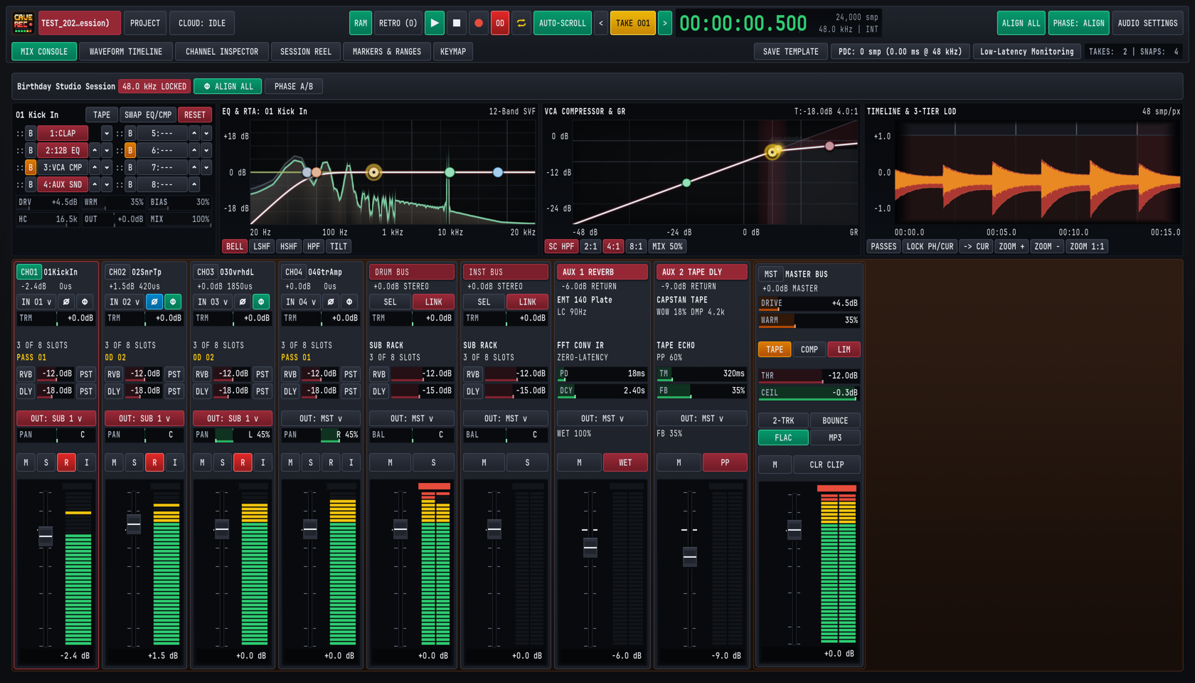Disarm record on CH03 OvrhdL
The image size is (1195, 683).
[x=243, y=462]
